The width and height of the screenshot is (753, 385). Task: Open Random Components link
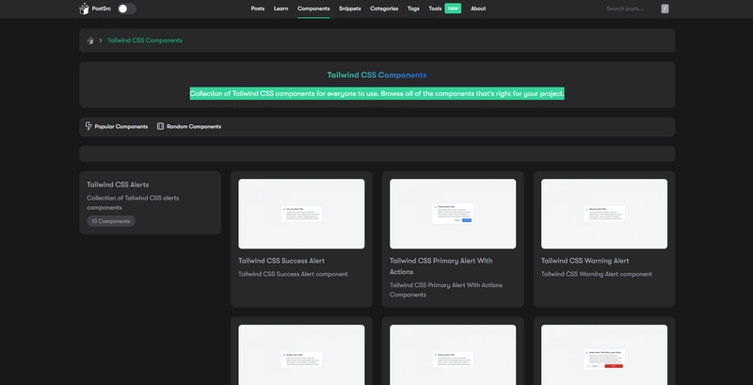click(194, 127)
